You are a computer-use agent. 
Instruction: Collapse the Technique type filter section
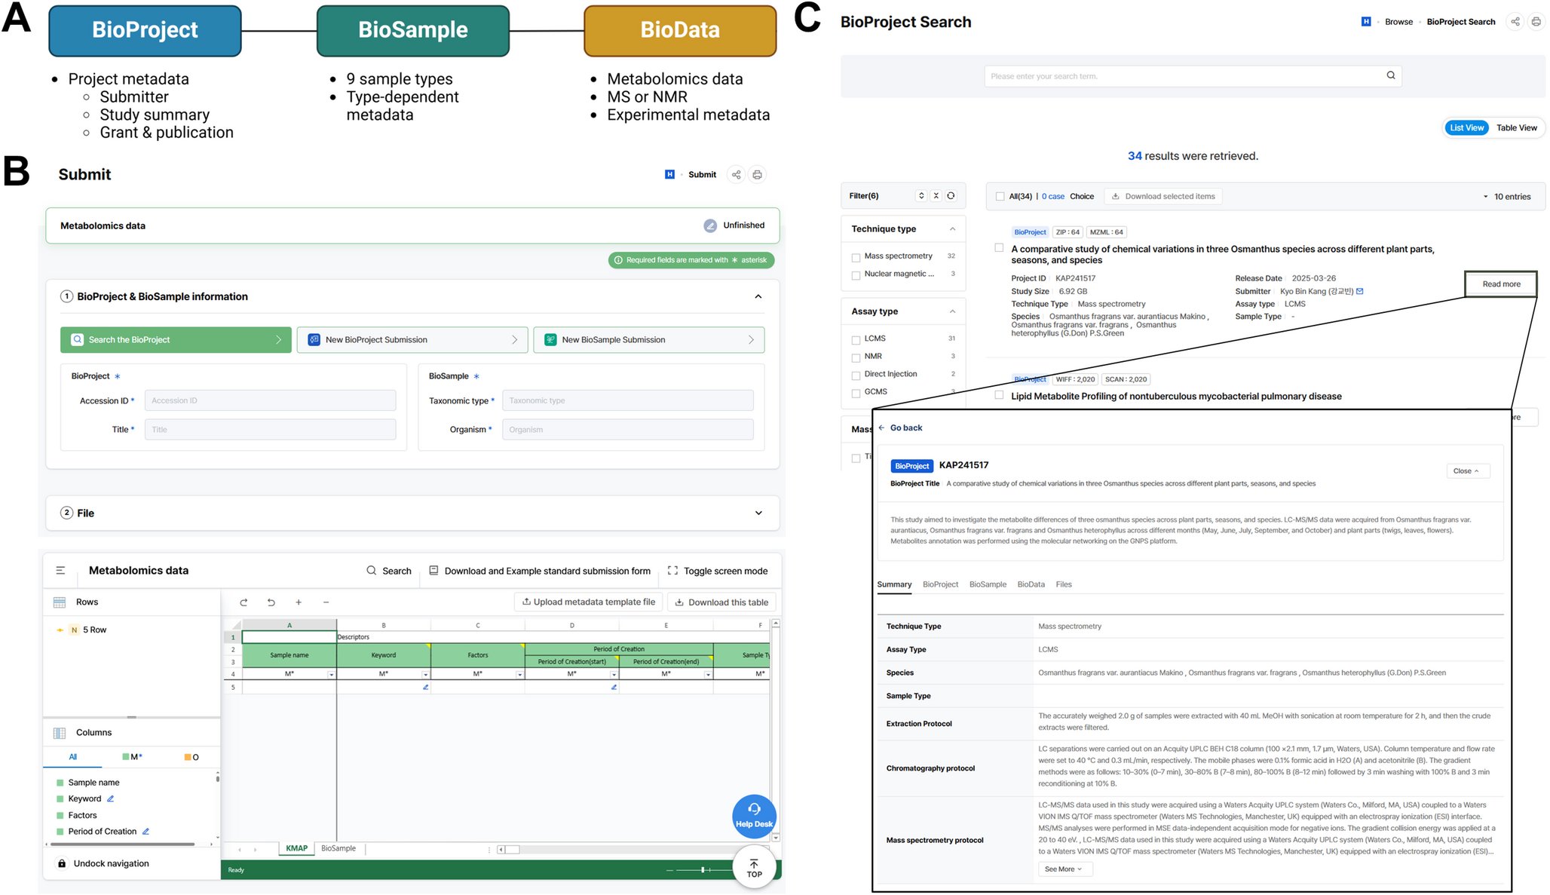click(951, 228)
